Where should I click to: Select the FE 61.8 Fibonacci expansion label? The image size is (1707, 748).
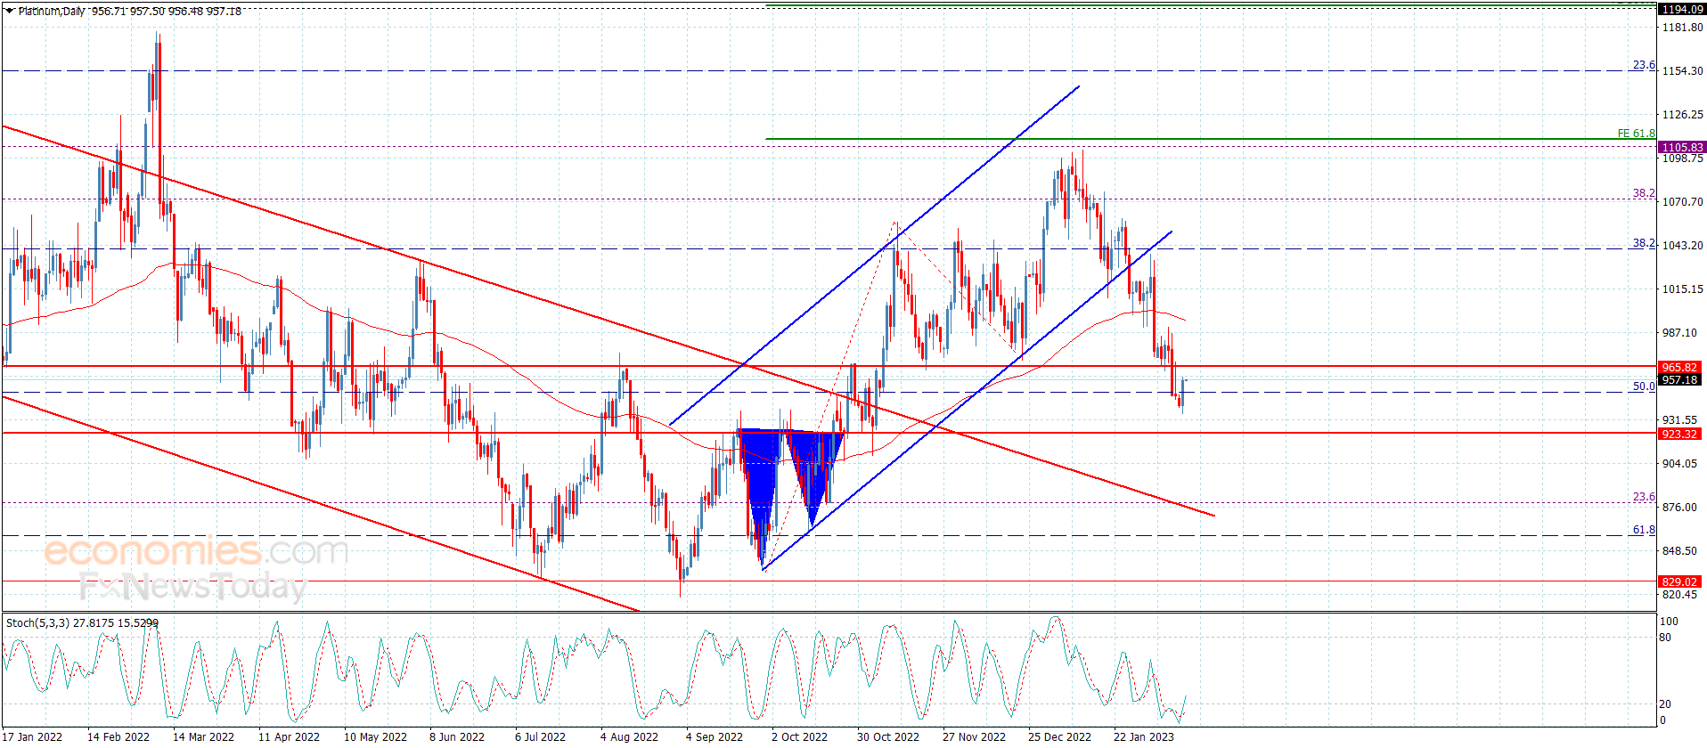[1636, 134]
